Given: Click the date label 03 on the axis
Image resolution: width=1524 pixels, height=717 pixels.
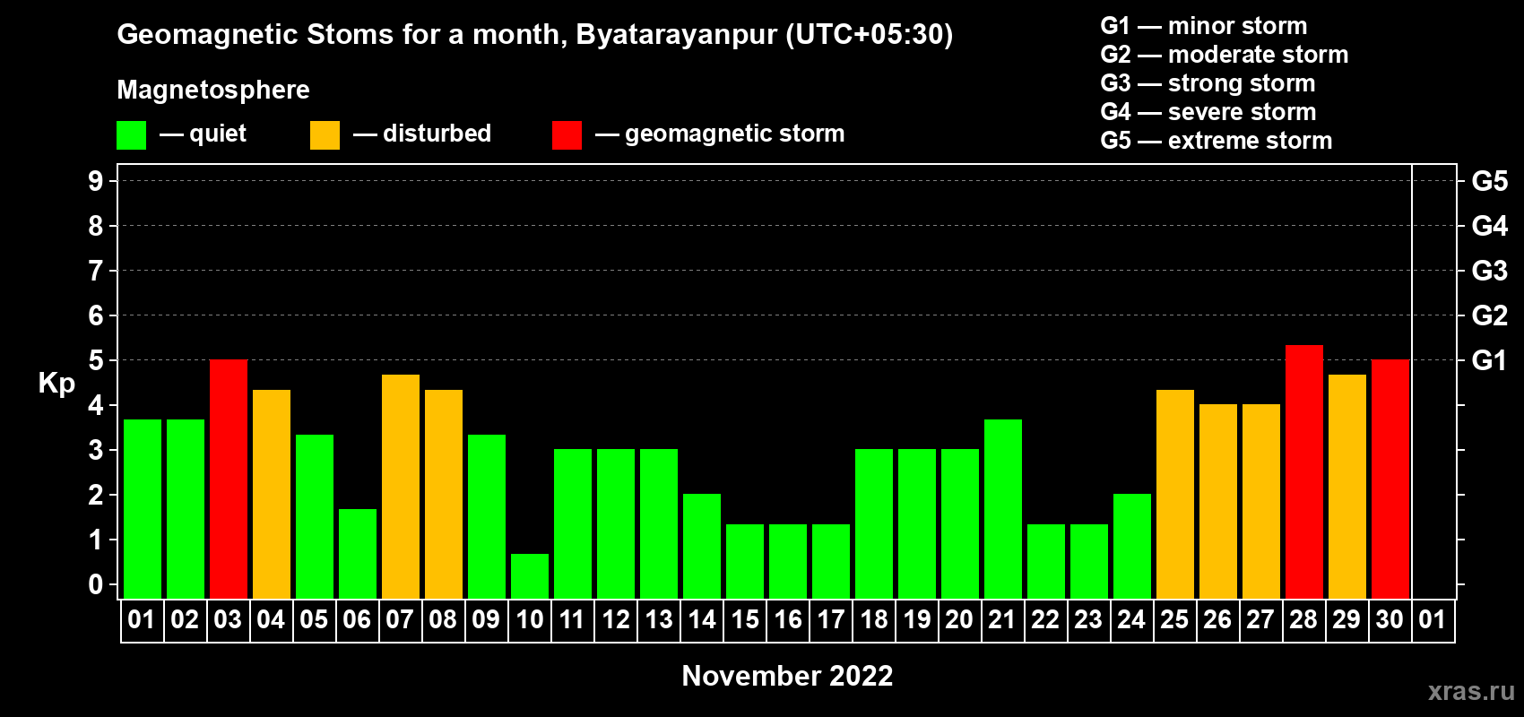Looking at the screenshot, I should point(228,619).
